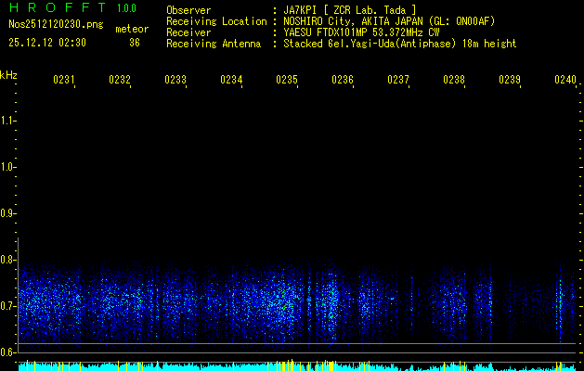Click the HROFFT program title

click(54, 9)
